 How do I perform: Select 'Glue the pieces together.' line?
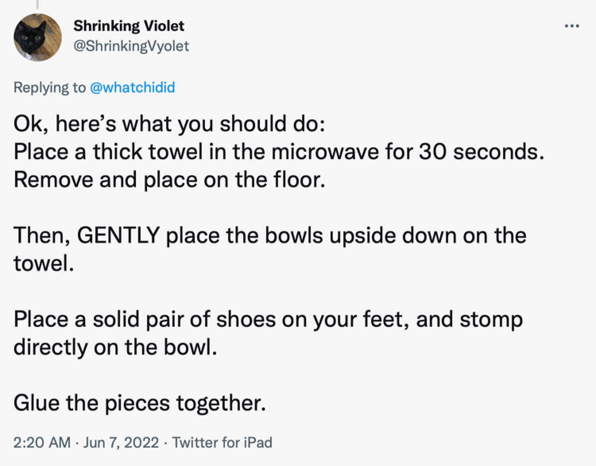coord(139,403)
